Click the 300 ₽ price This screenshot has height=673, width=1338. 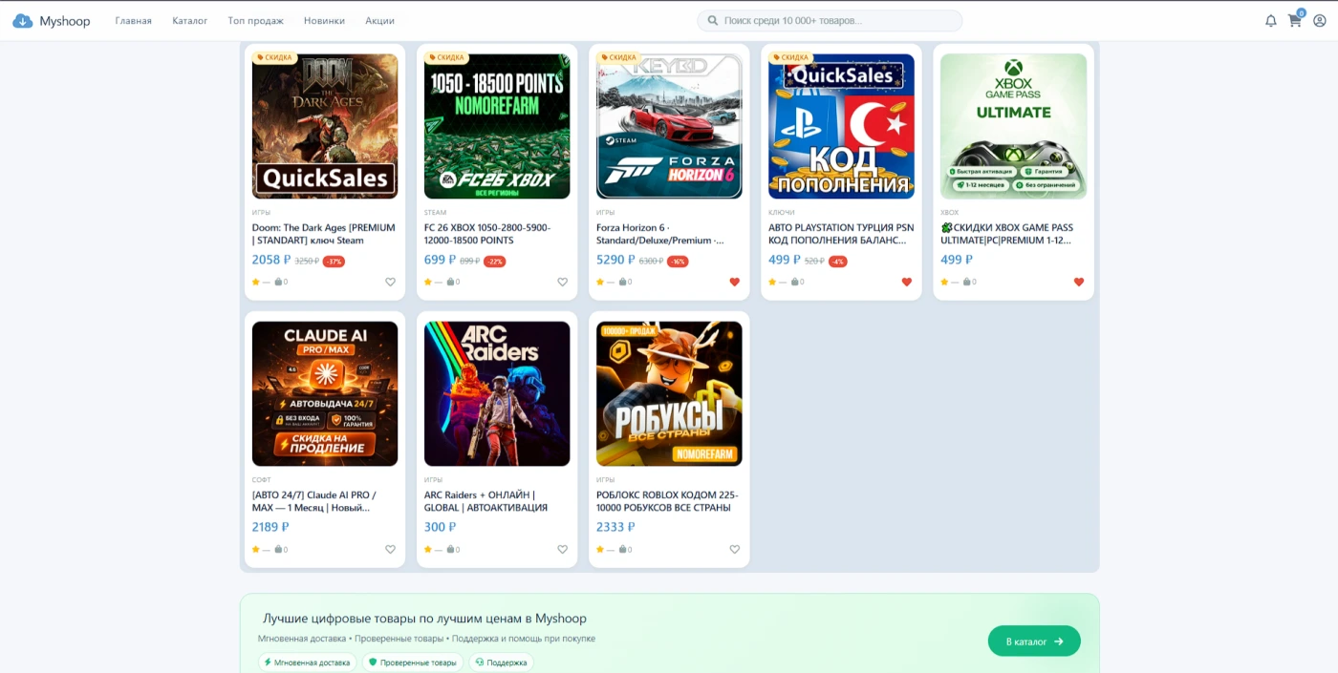440,527
